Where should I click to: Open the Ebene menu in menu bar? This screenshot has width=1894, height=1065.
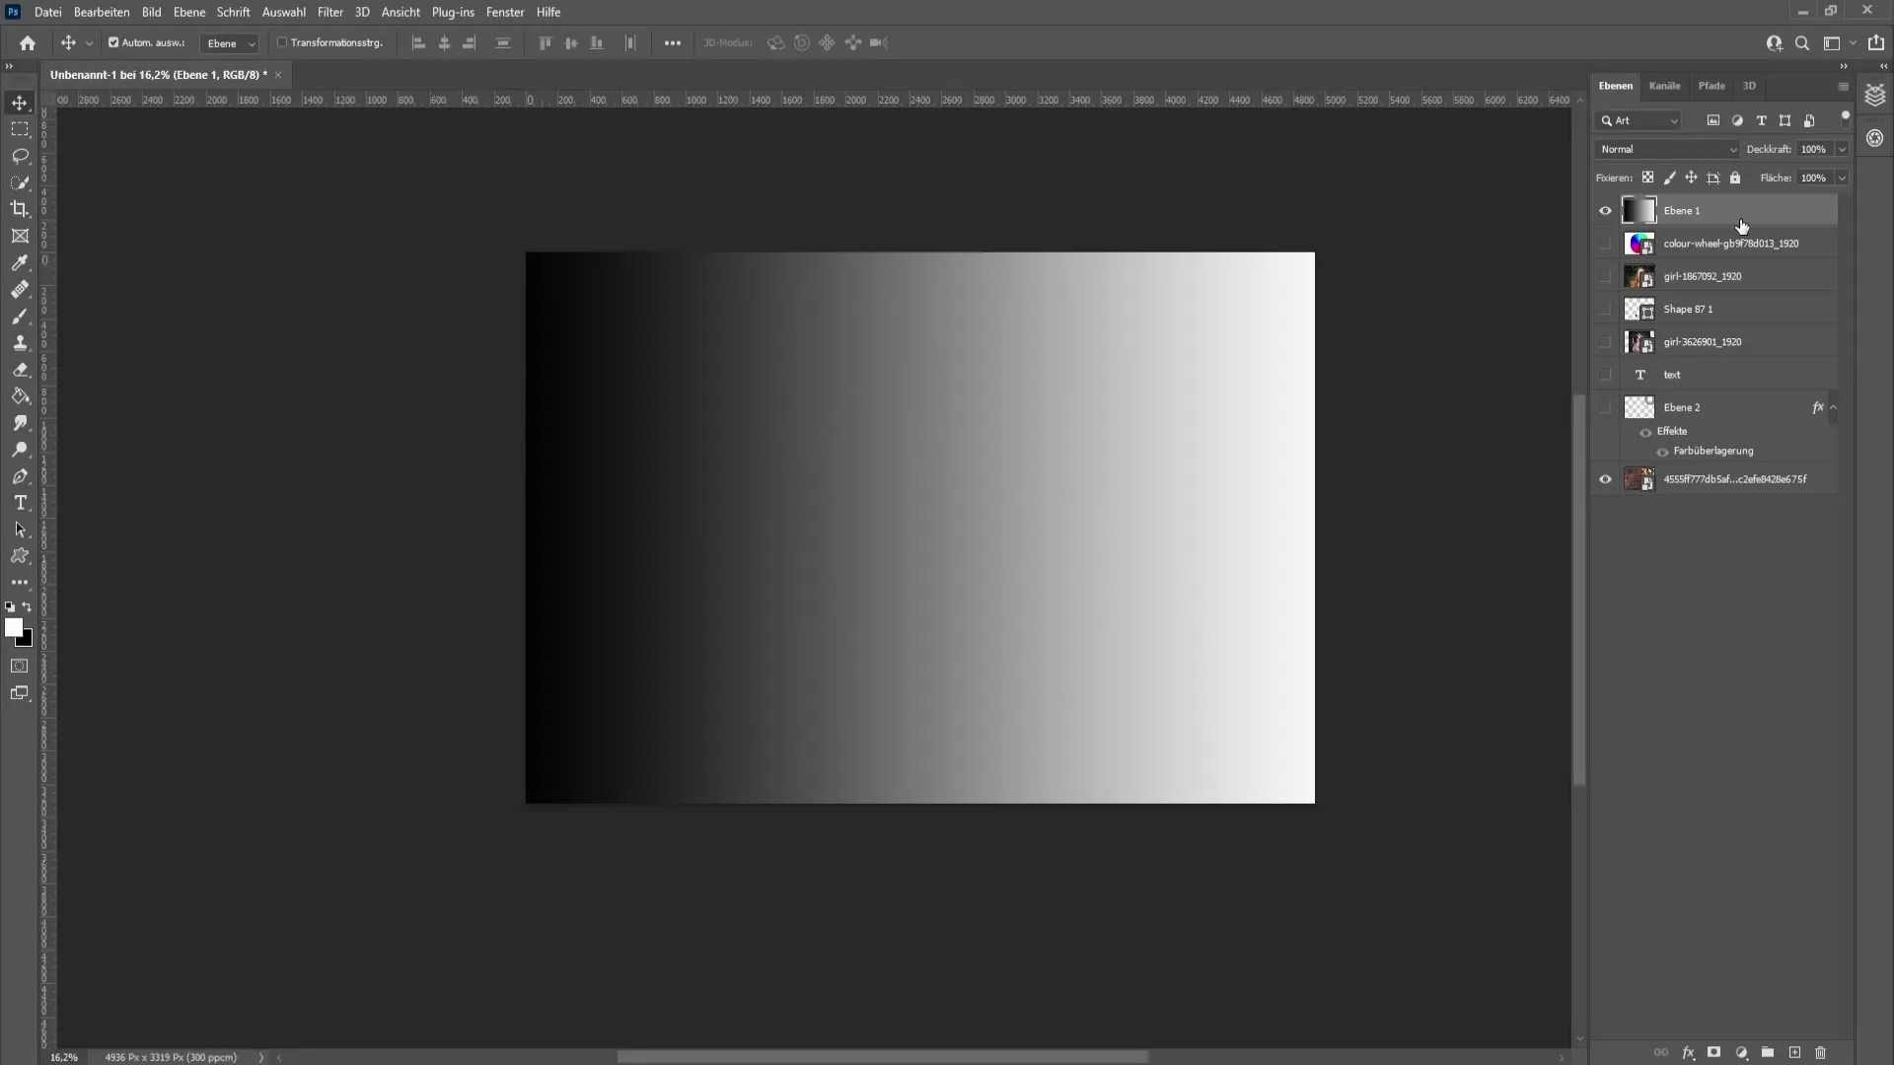[x=186, y=12]
